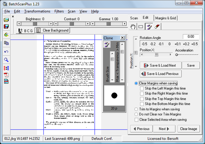The image size is (205, 144).
Task: Click rotation 0 reset value
Action: click(170, 44)
